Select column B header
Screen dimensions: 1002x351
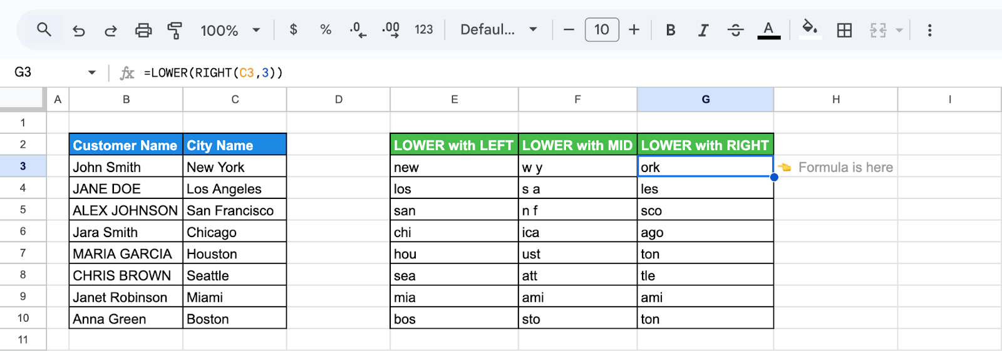(126, 99)
